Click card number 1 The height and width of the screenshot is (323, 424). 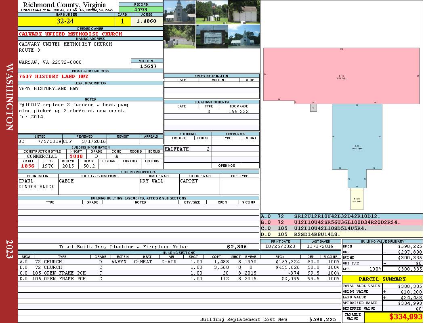pos(122,21)
